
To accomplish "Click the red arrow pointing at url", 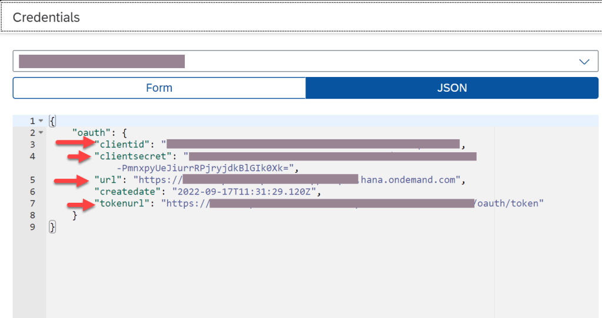I will point(74,181).
